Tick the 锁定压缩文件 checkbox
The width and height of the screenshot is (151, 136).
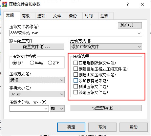click(75, 92)
